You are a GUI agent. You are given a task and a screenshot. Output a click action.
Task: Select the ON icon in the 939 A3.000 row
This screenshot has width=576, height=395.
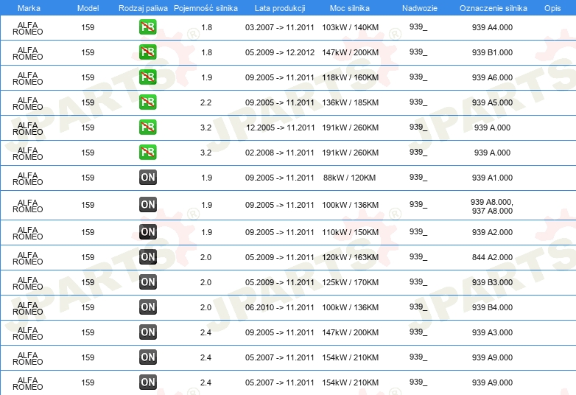click(x=147, y=332)
